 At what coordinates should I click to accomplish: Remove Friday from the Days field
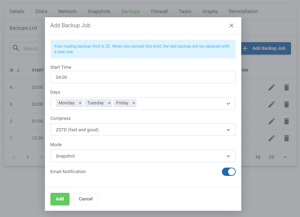[134, 103]
